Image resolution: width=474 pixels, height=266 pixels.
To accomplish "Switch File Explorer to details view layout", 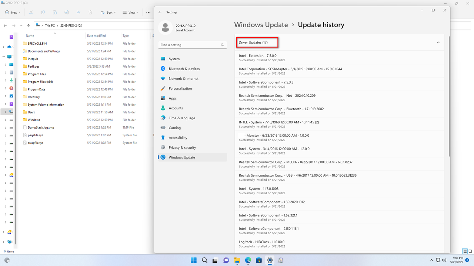I will 465,251.
